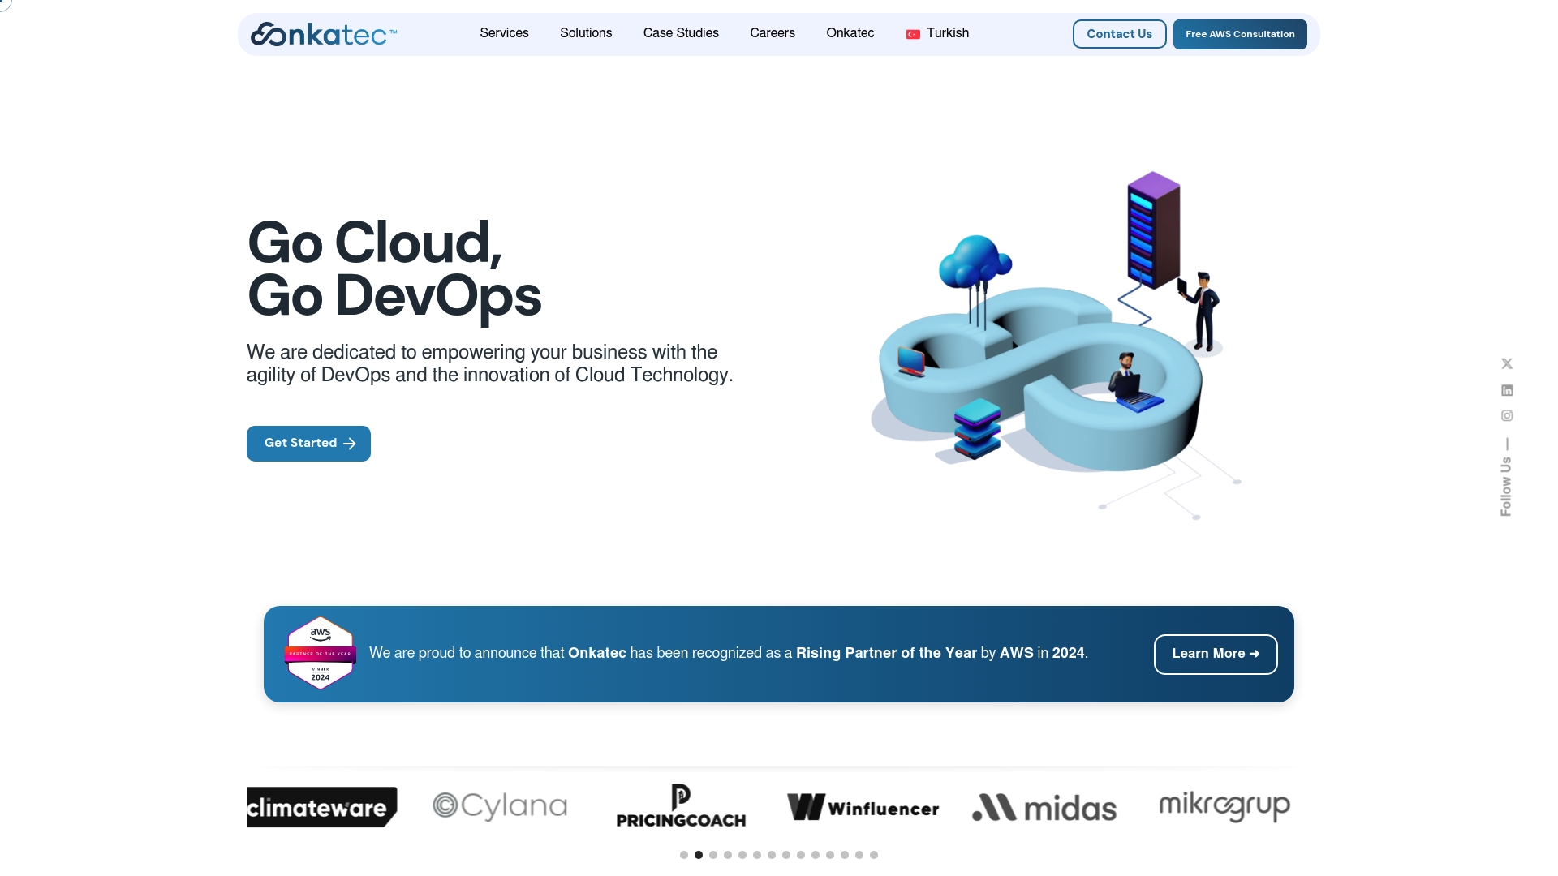Click the Contact Us button
The image size is (1558, 876).
point(1119,34)
